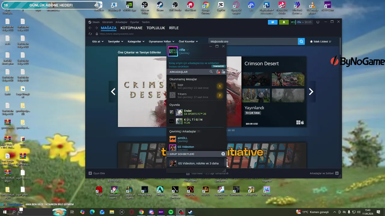Image resolution: width=385 pixels, height=216 pixels.
Task: Click the top-left Crimson Desert screenshot thumbnail
Action: [x=257, y=79]
